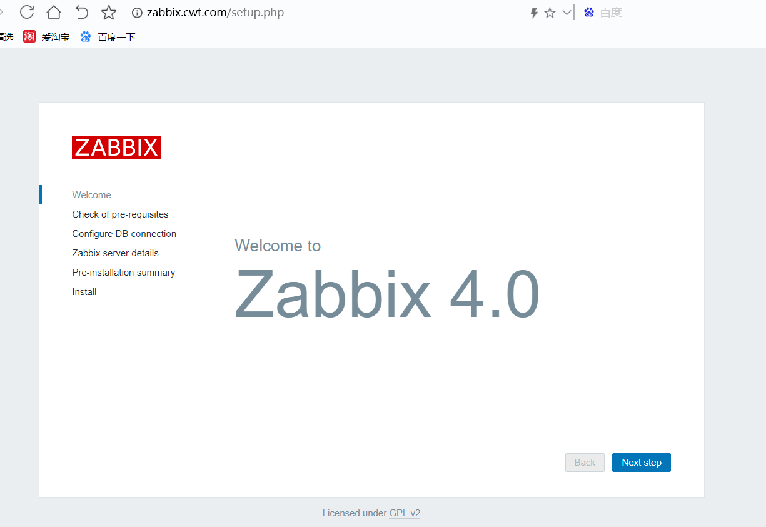
Task: Click the Baidu paw search engine icon
Action: tap(589, 12)
